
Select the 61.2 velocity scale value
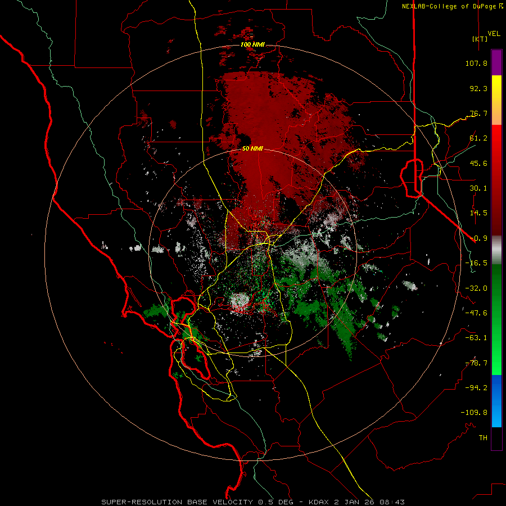tap(478, 138)
